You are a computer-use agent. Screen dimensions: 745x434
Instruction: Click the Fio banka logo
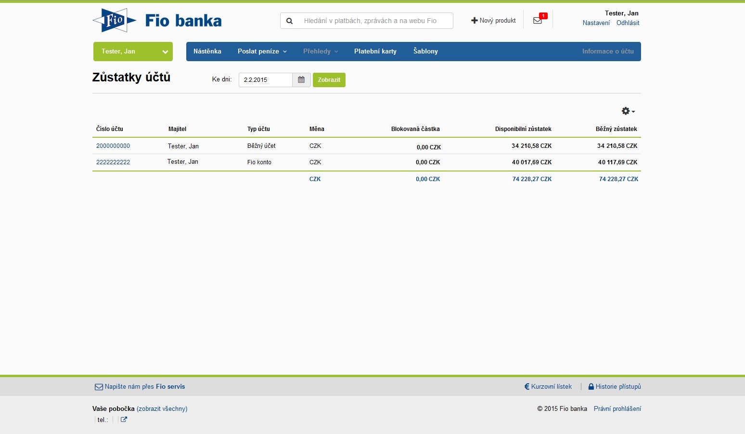157,21
